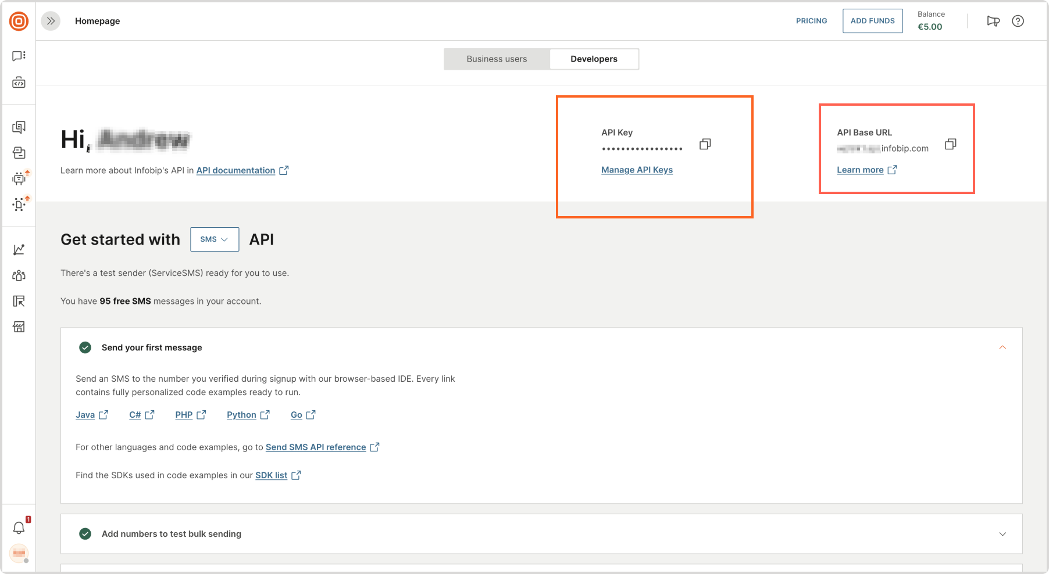Click the ADD FUNDS button
The image size is (1049, 574).
point(872,21)
